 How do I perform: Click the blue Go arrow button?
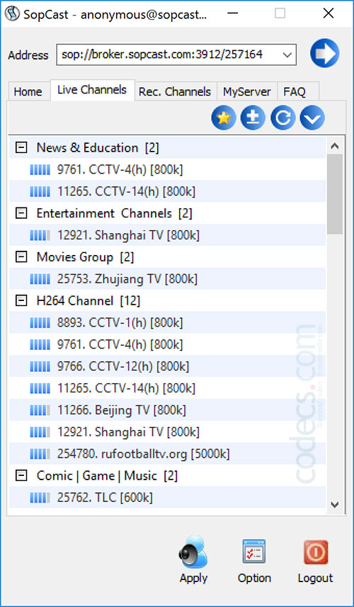coord(324,53)
